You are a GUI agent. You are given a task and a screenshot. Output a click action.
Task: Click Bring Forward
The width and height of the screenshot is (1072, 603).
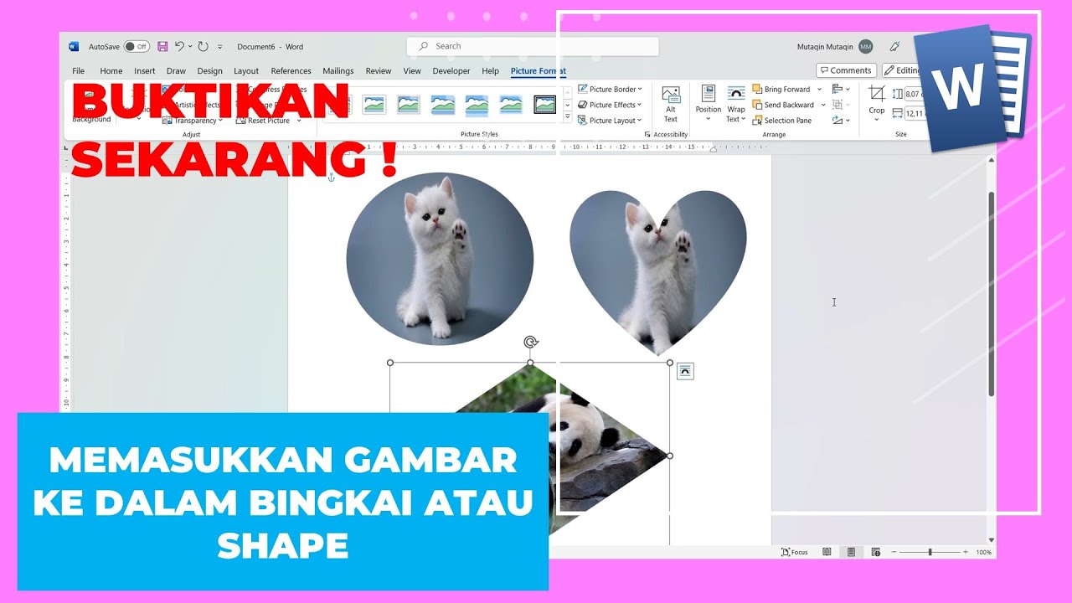(x=781, y=89)
